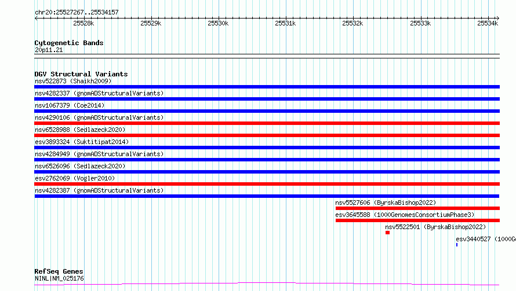Click the 25530k ruler position
Image resolution: width=516 pixels, height=291 pixels.
coord(218,23)
